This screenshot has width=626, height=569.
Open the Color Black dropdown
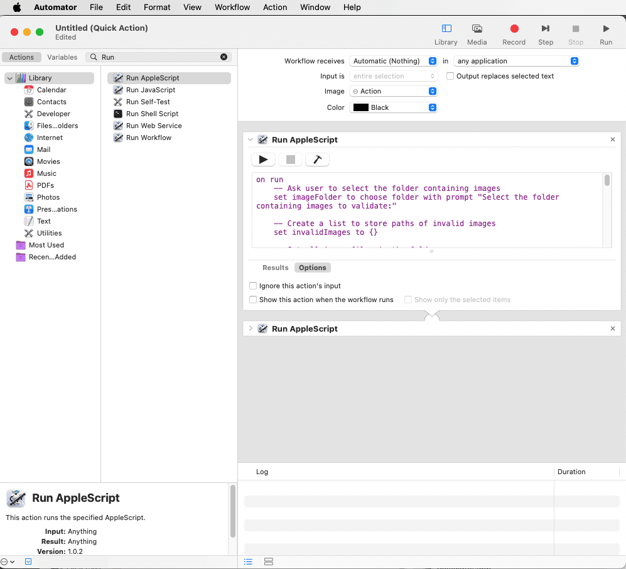tap(393, 107)
